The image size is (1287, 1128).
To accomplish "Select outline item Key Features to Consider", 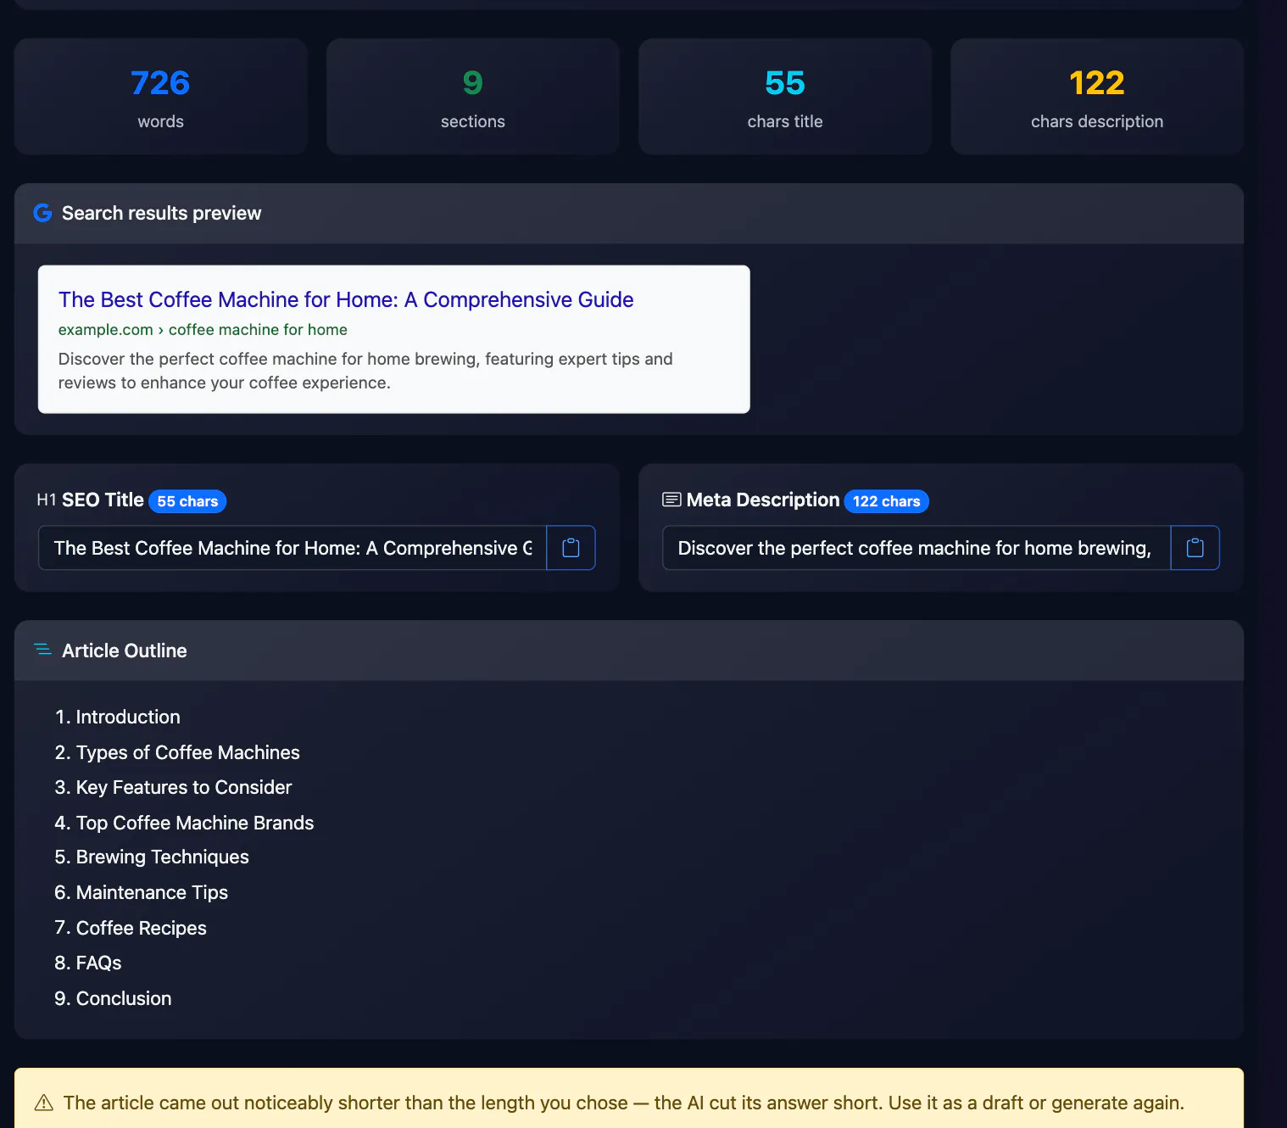I will click(173, 787).
